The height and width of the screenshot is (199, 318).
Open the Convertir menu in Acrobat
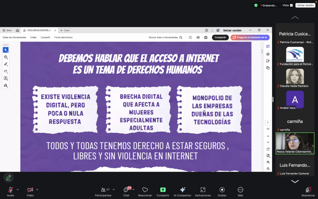point(45,37)
